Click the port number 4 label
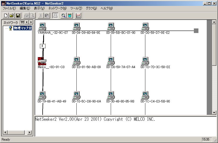 42,46
